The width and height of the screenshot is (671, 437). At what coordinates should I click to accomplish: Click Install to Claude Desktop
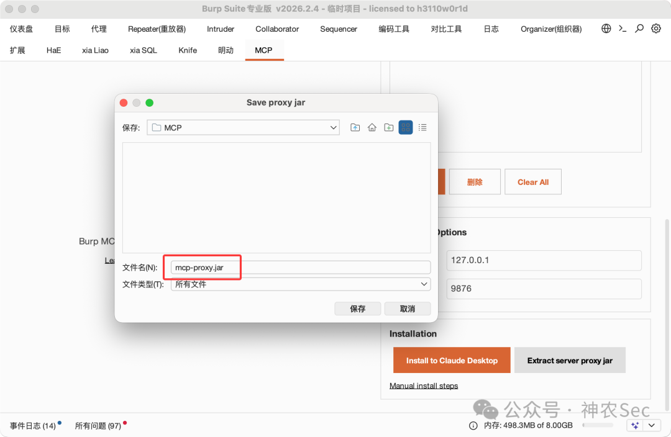452,361
